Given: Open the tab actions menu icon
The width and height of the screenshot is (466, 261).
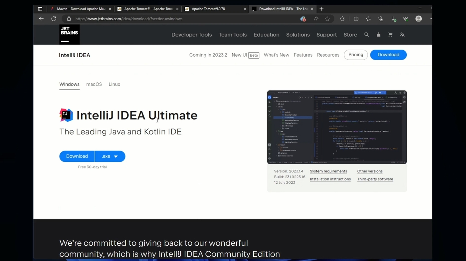Looking at the screenshot, I should pyautogui.click(x=40, y=9).
